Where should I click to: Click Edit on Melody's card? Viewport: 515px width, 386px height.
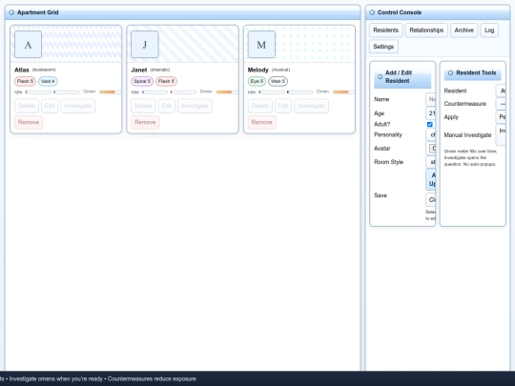tap(283, 106)
